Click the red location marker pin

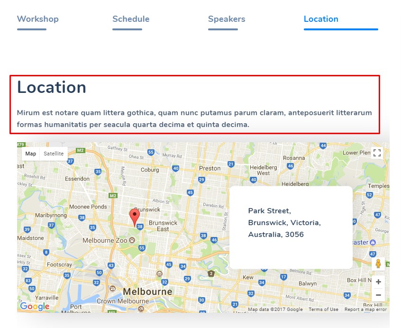coord(135,216)
